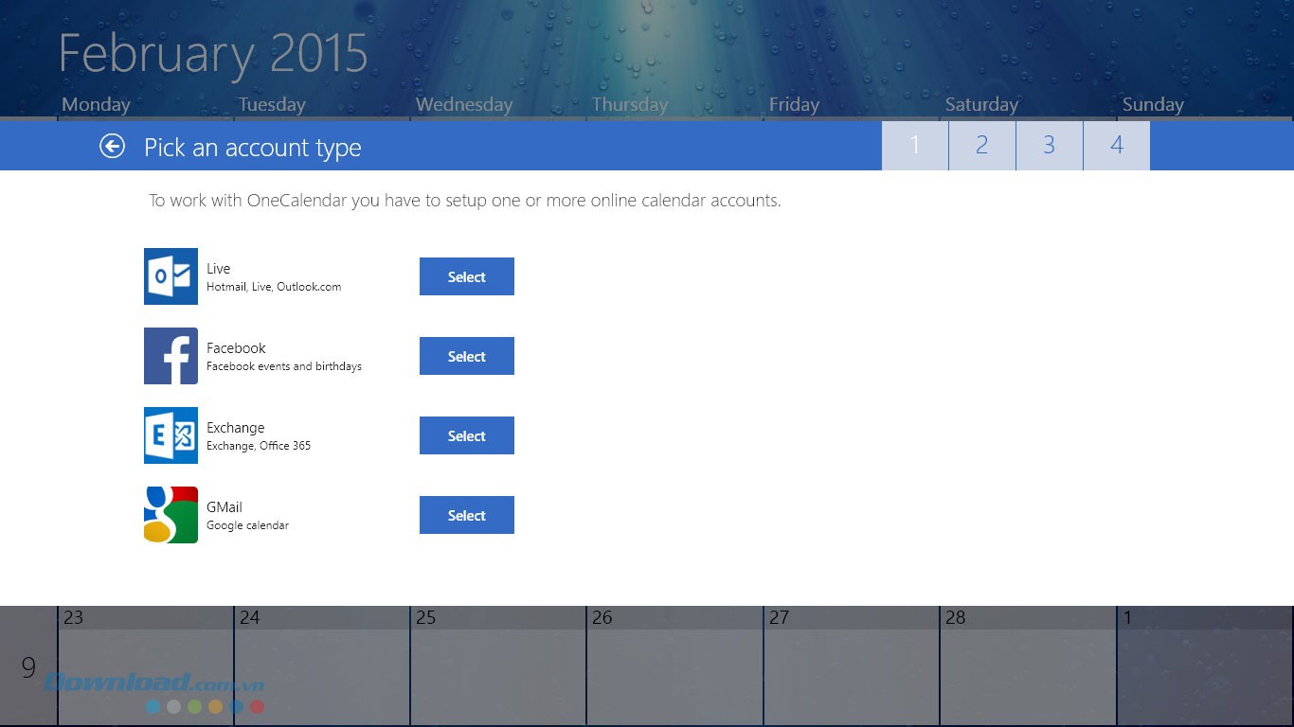Image resolution: width=1294 pixels, height=727 pixels.
Task: Click the Live account name label
Action: 219,269
